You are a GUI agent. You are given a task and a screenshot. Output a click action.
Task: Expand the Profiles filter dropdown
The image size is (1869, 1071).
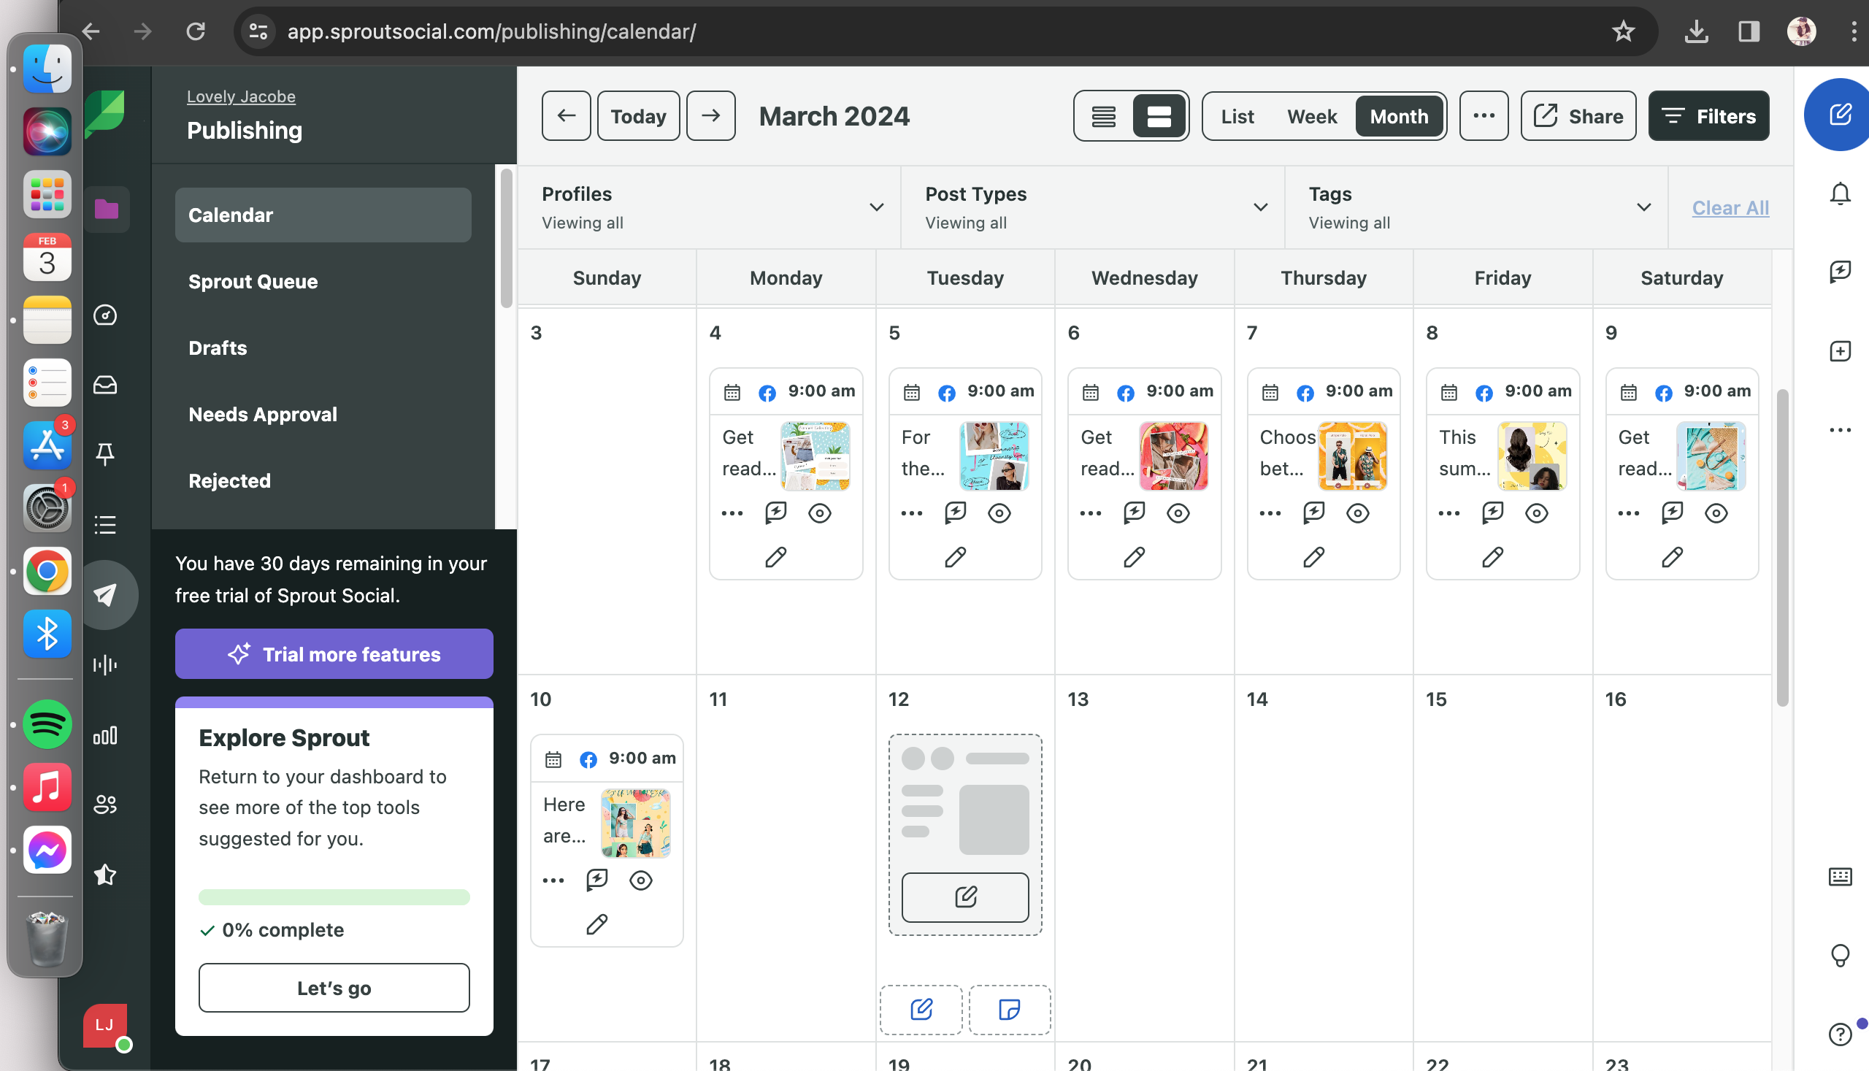click(876, 207)
